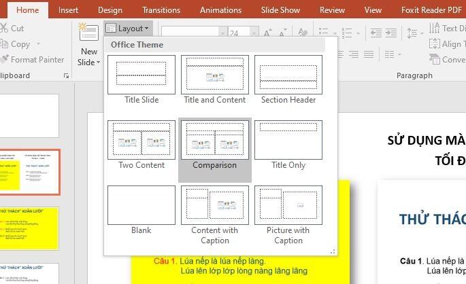Switch to the View tab

point(373,10)
